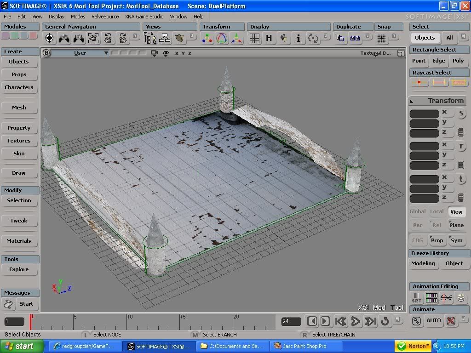Click the set keyframe key icon
The width and height of the screenshot is (471, 353).
click(x=417, y=321)
